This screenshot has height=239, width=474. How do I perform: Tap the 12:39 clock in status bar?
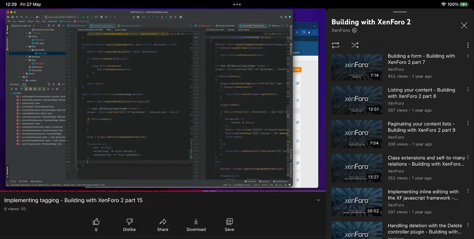tap(11, 4)
